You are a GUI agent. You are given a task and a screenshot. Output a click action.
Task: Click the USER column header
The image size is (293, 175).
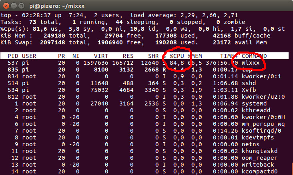pyautogui.click(x=29, y=56)
